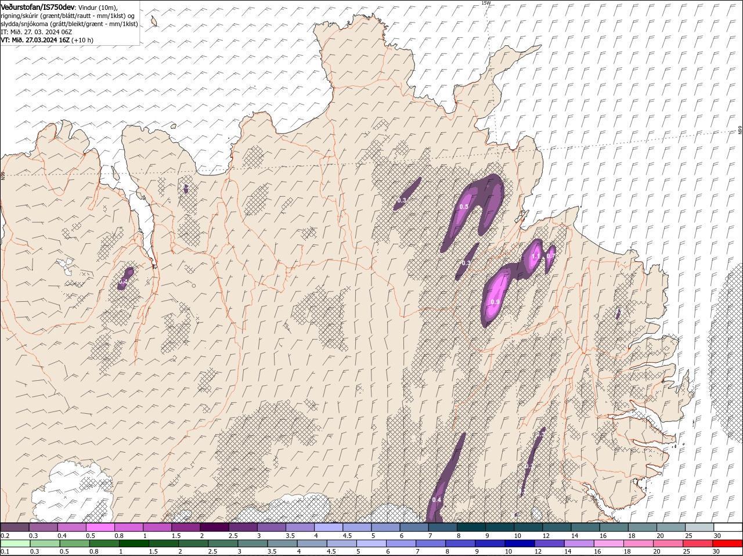The image size is (743, 556).
Task: Pick the upper legend swatch between 5 and 6
Action: tap(385, 527)
